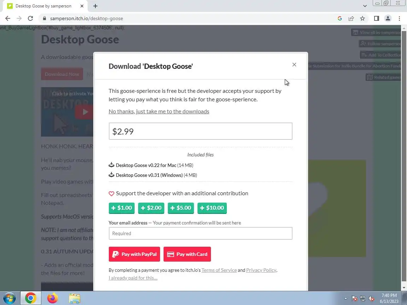This screenshot has height=305, width=407.
Task: Bookmark this tab with the star icon
Action: (x=362, y=18)
